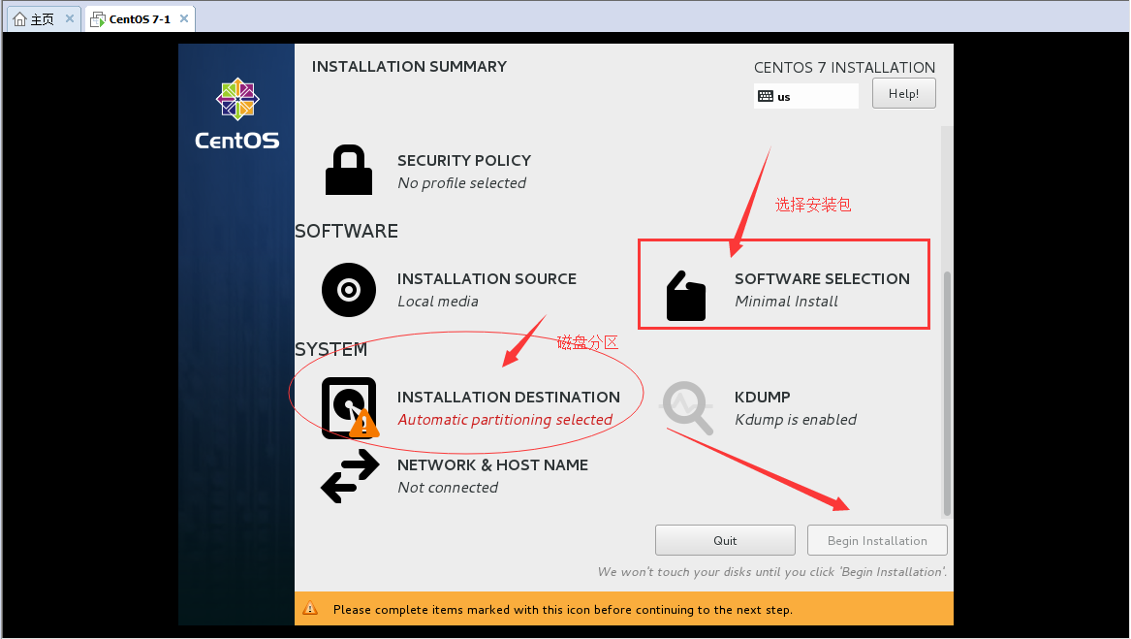Close the CentOS 7-1 tab
This screenshot has width=1131, height=639.
[184, 18]
